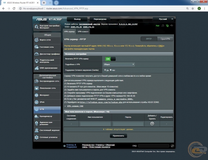Click Local network (LAN) icon
The width and height of the screenshot is (208, 160).
click(36, 88)
